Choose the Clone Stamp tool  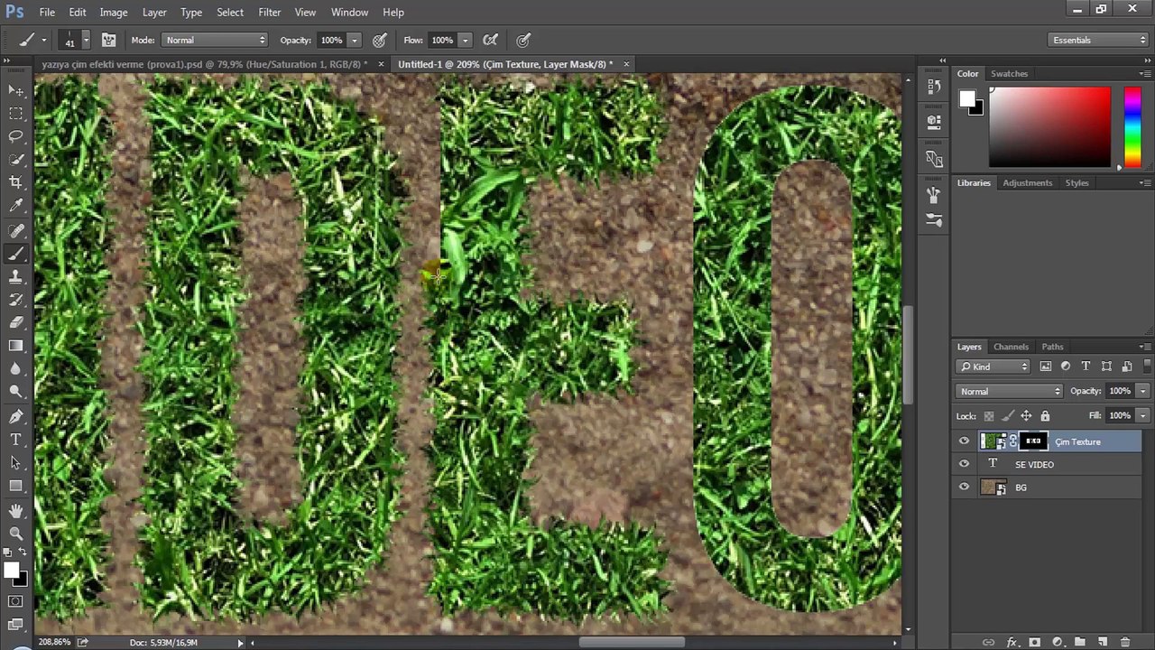pyautogui.click(x=16, y=276)
